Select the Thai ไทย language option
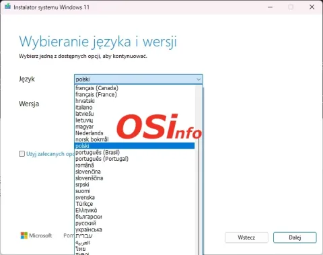Screen dimensions: 323x255 click(x=135, y=249)
